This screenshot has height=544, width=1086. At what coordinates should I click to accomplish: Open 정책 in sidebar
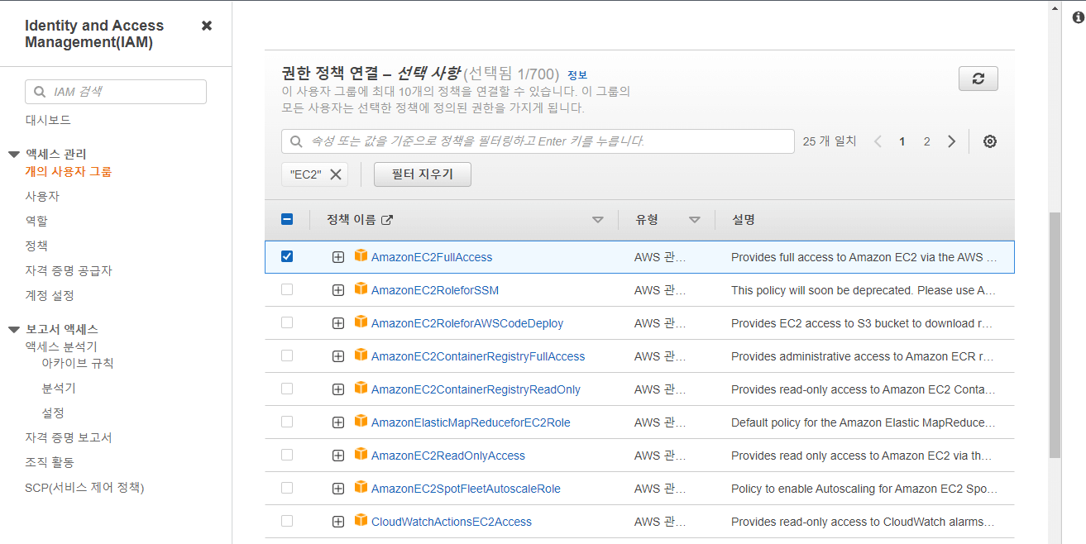click(36, 246)
